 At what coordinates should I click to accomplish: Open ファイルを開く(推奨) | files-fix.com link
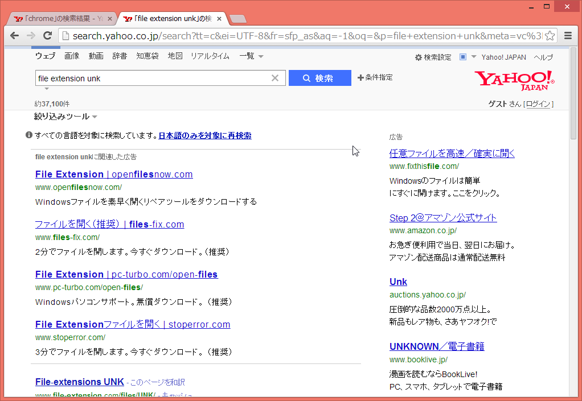(109, 224)
